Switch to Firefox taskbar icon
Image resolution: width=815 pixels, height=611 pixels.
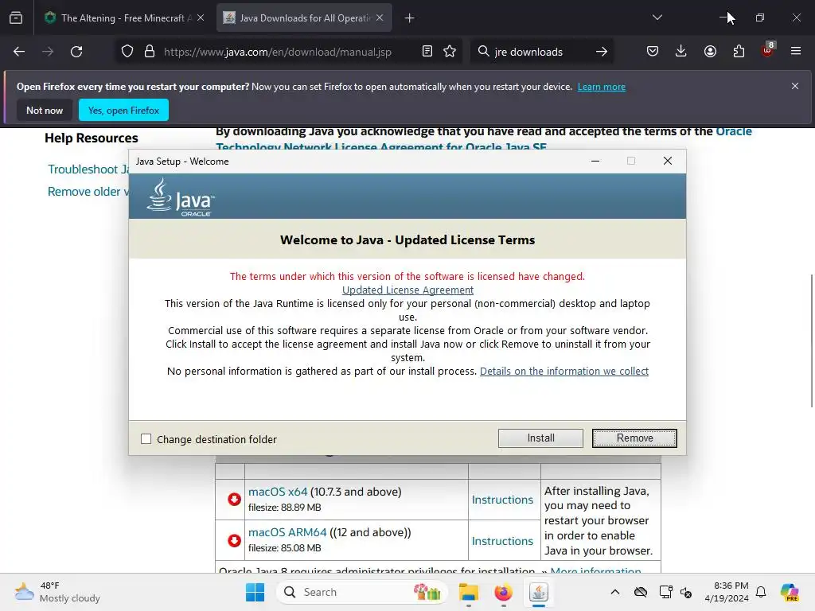tap(503, 592)
